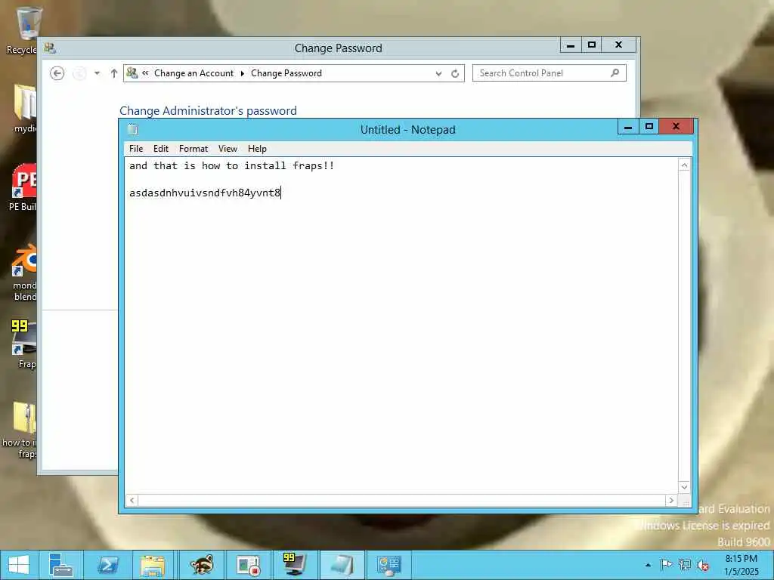Open the Windows Start button
774x580 pixels.
[19, 565]
